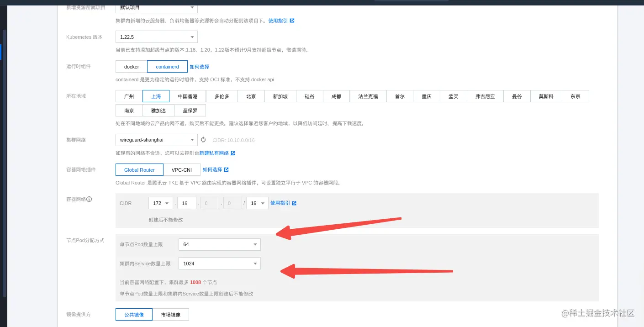Click external link icon after CIDR 使用指引

point(294,203)
